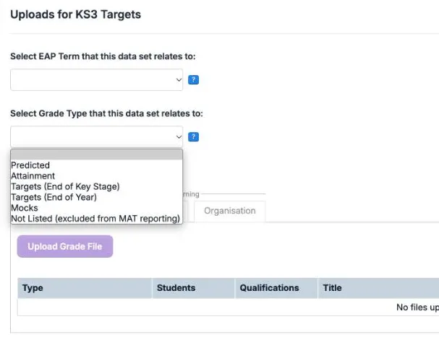
Task: Open the help icon beside Grade Type dropdown
Action: 193,137
